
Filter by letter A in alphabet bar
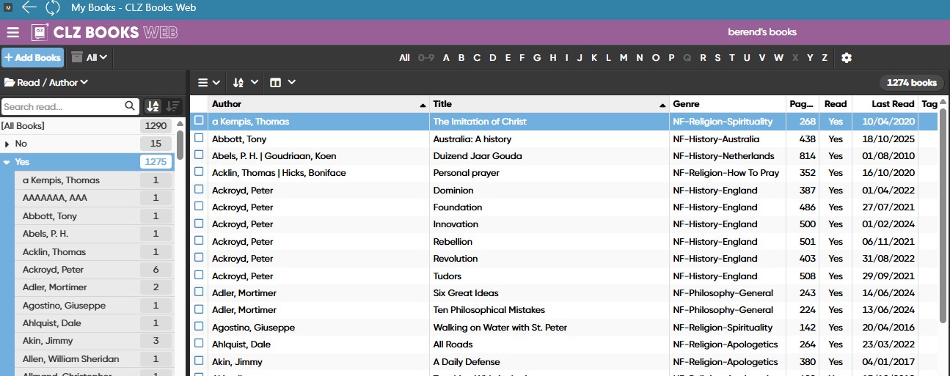click(x=445, y=58)
